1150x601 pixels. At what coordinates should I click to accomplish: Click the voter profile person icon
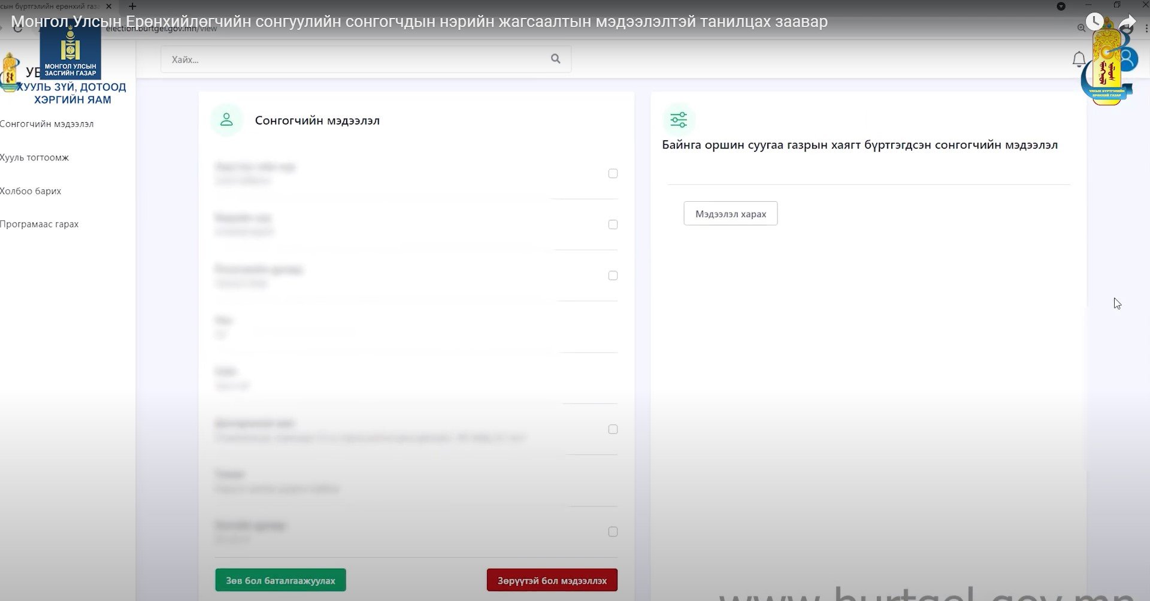tap(226, 120)
